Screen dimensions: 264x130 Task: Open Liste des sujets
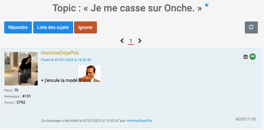[x=53, y=27]
